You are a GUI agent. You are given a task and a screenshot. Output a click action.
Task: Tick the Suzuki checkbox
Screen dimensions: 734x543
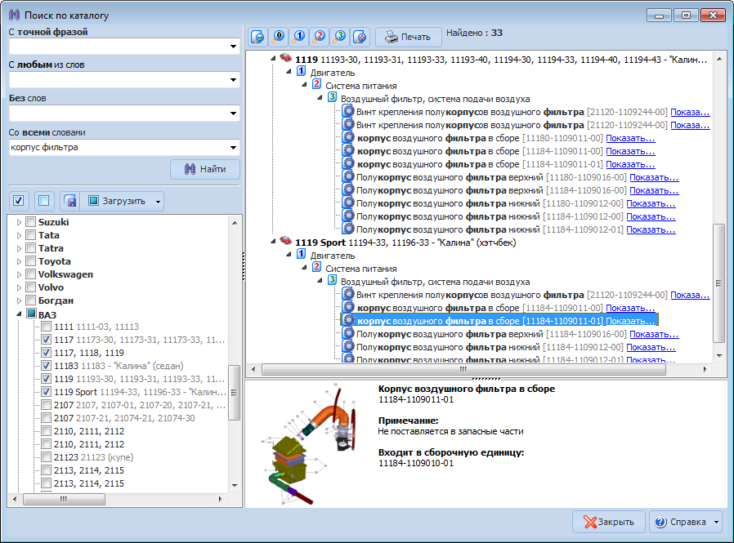pos(30,222)
